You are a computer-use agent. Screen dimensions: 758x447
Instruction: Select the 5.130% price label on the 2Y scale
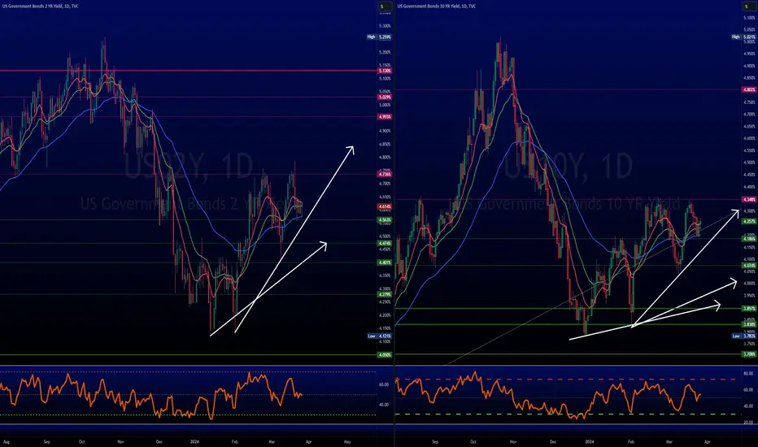pyautogui.click(x=385, y=71)
